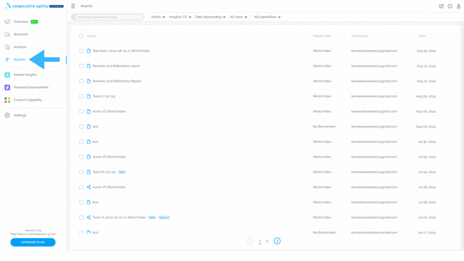Click the hamburger menu icon
This screenshot has height=261, width=464.
pos(73,6)
